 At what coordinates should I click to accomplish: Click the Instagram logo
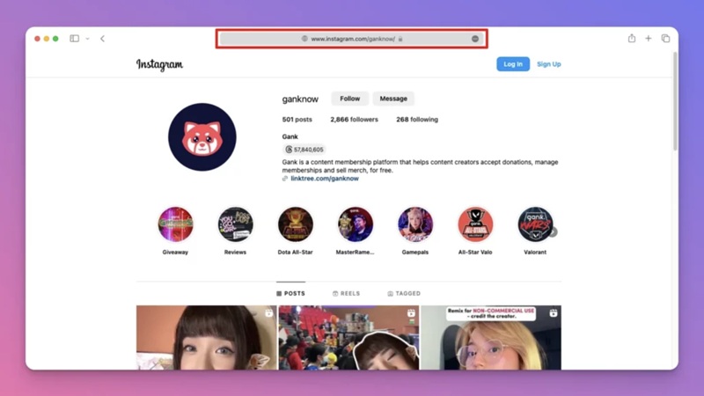[x=159, y=64]
